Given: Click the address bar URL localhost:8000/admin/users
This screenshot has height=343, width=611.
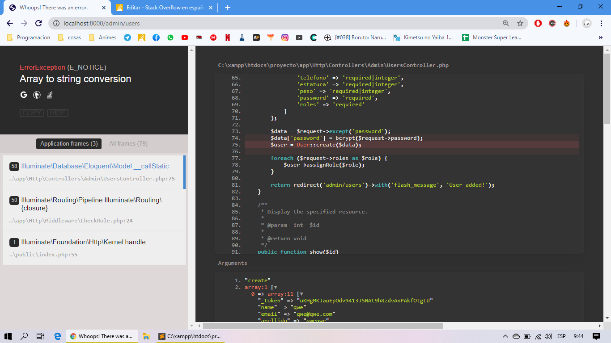Looking at the screenshot, I should [102, 23].
